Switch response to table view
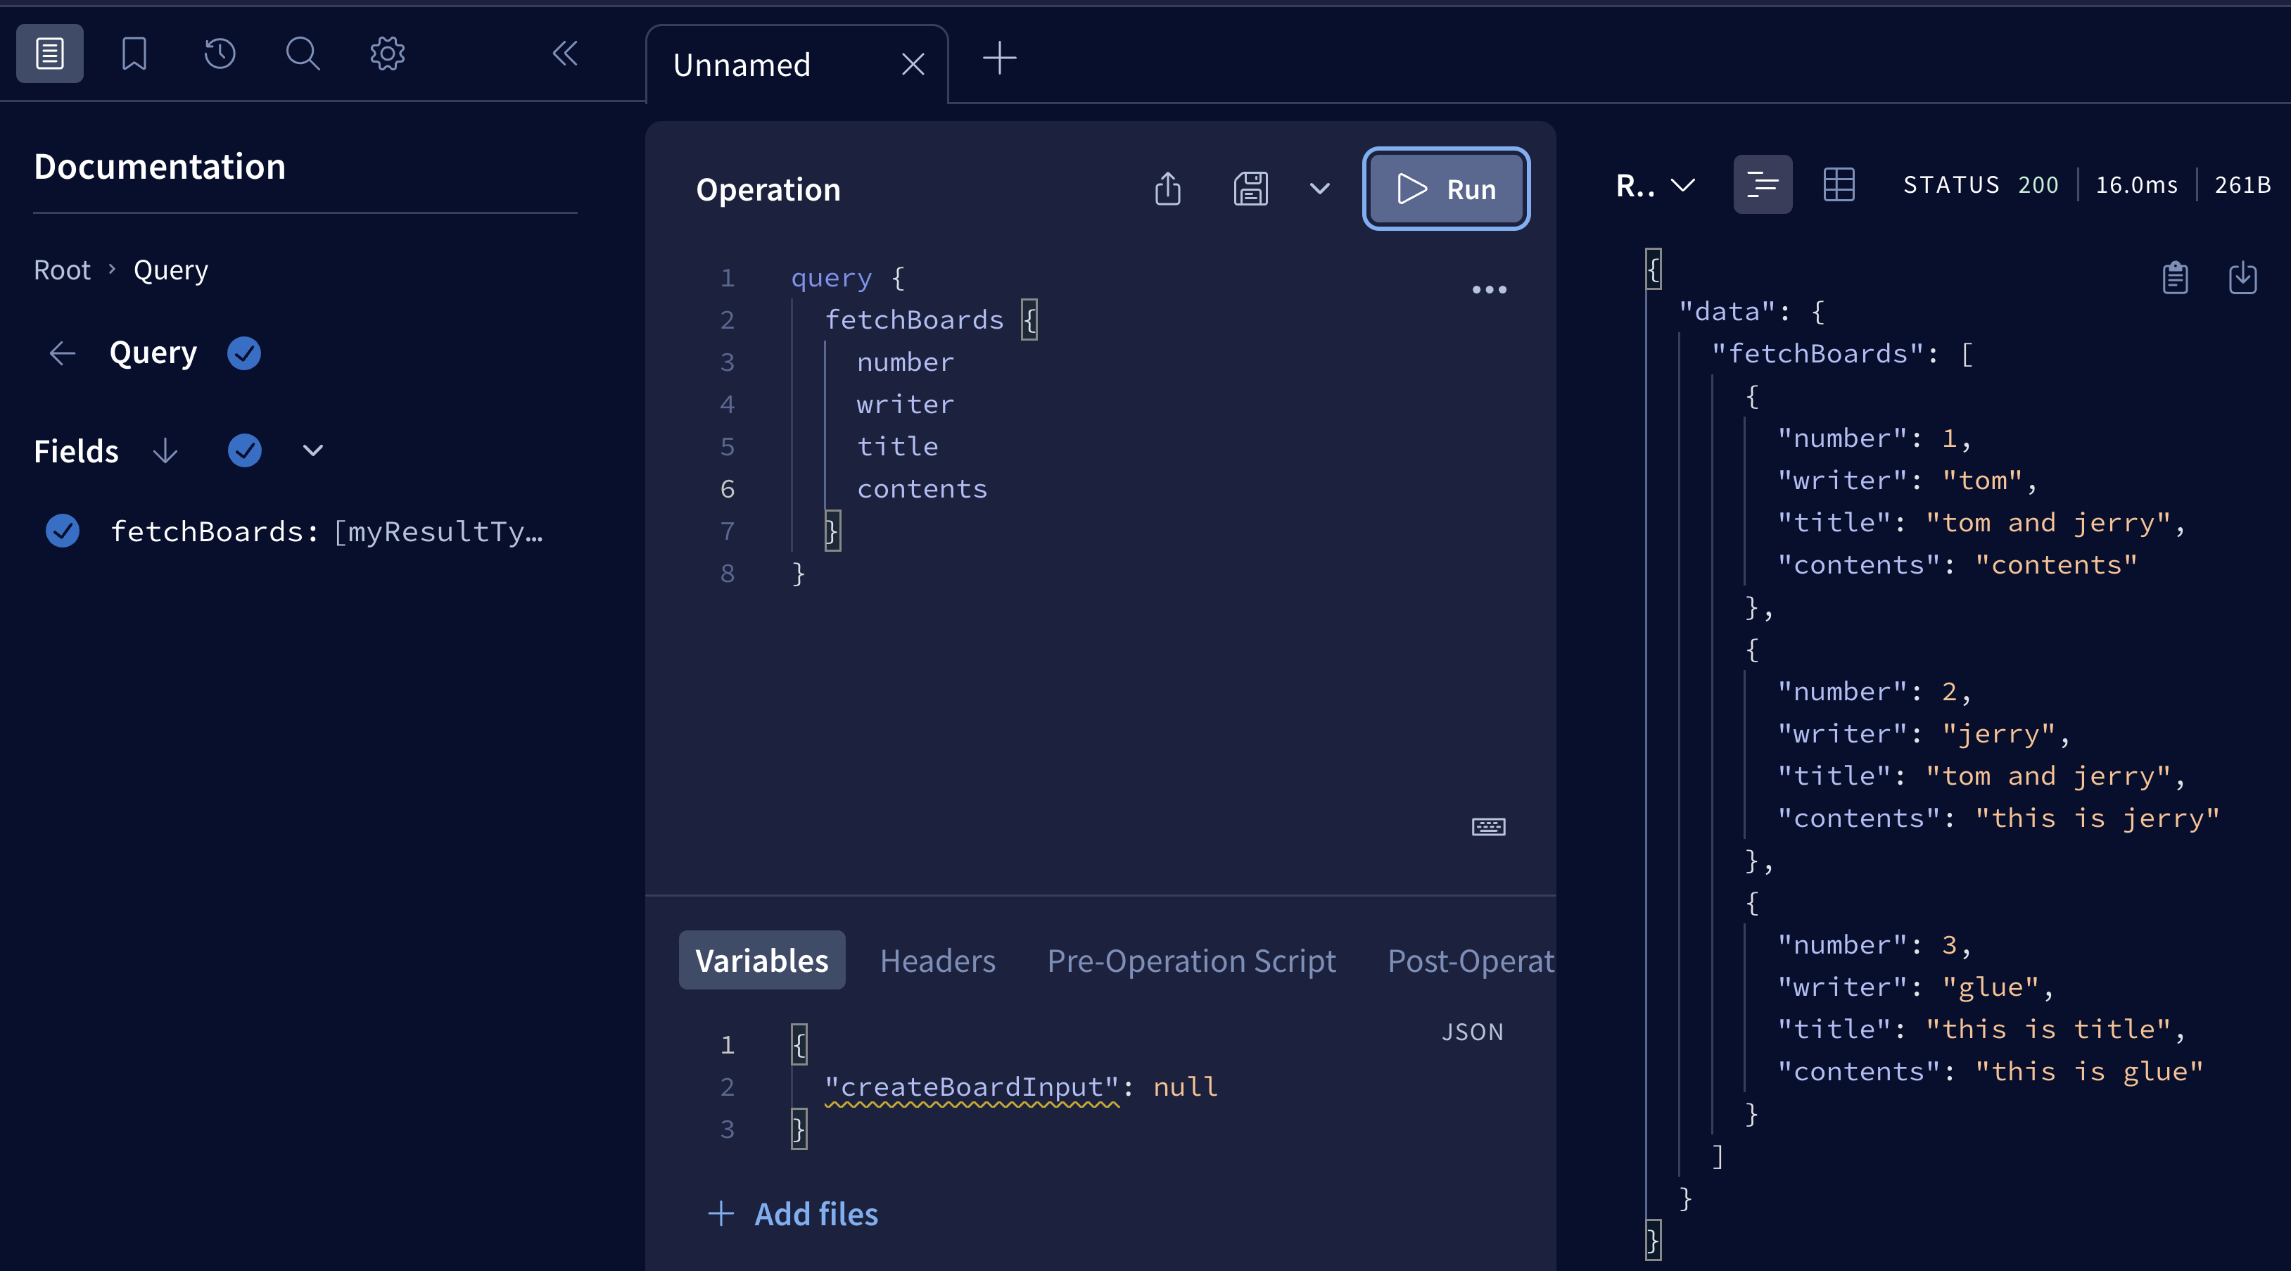 [x=1839, y=185]
